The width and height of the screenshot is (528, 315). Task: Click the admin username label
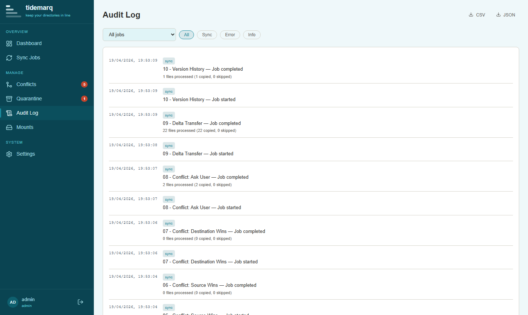tap(28, 299)
